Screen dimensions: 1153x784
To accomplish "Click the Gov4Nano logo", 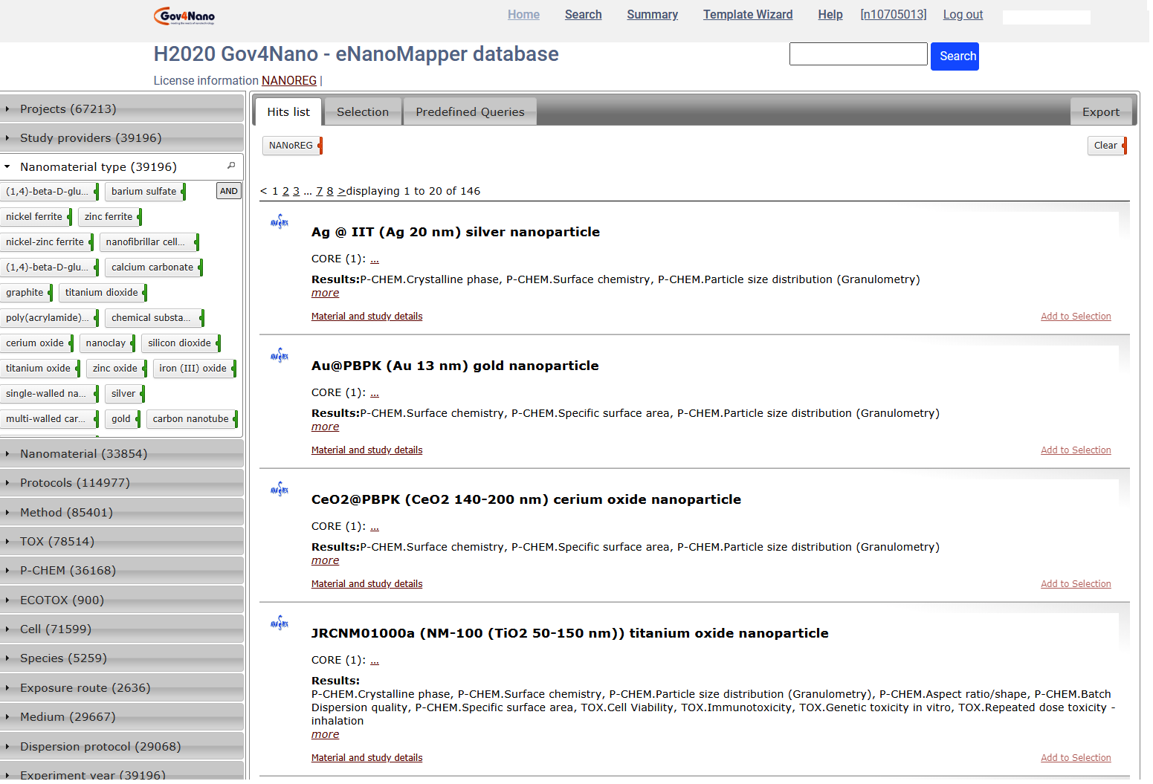I will point(184,16).
